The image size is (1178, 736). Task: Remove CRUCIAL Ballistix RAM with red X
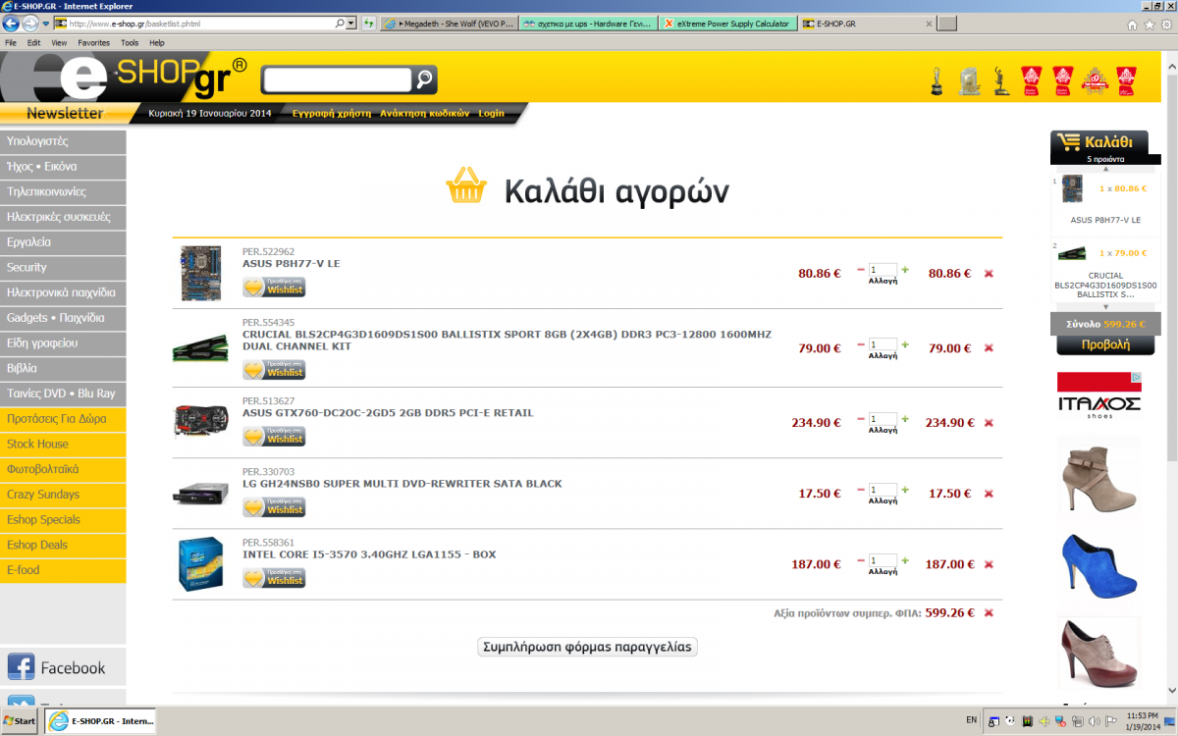pyautogui.click(x=989, y=348)
